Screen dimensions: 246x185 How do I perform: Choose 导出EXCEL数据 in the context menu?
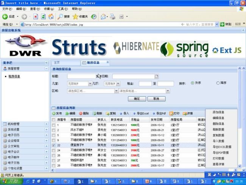pos(222,147)
